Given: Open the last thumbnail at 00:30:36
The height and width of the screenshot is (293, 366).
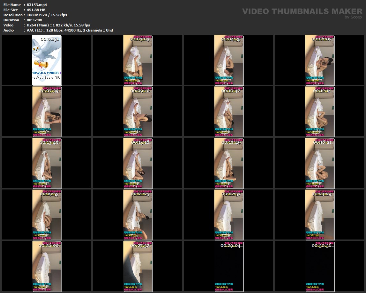Looking at the screenshot, I should click(x=320, y=266).
